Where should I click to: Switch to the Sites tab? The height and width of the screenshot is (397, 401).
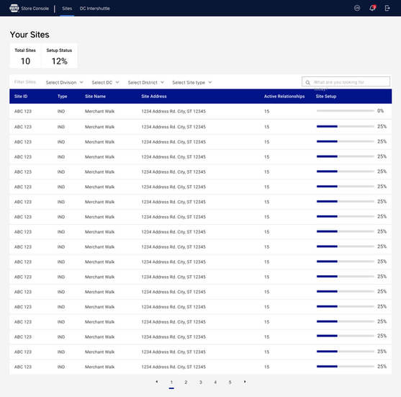[67, 9]
